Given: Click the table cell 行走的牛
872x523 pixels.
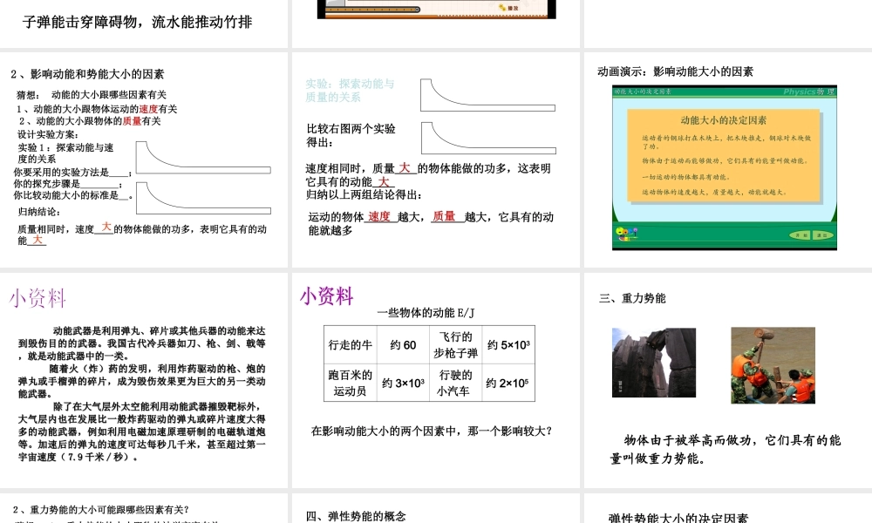Looking at the screenshot, I should [351, 345].
